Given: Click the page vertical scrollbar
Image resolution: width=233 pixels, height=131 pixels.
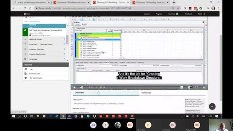Looking at the screenshot, I should pos(221,68).
